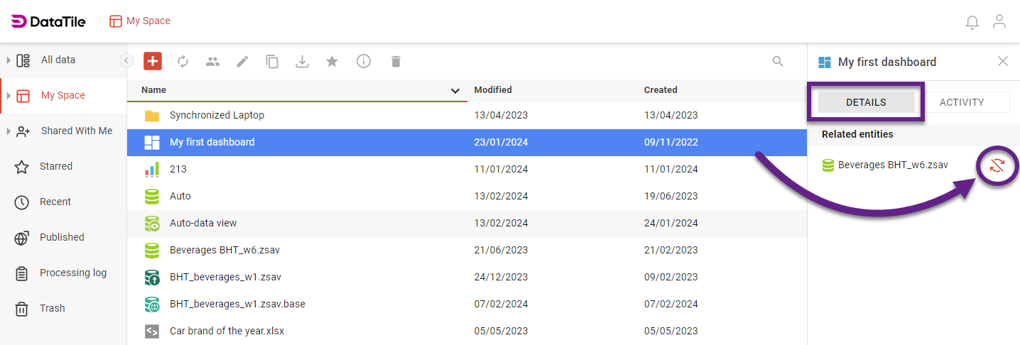Click the pencil rename icon
The height and width of the screenshot is (345, 1020).
242,62
